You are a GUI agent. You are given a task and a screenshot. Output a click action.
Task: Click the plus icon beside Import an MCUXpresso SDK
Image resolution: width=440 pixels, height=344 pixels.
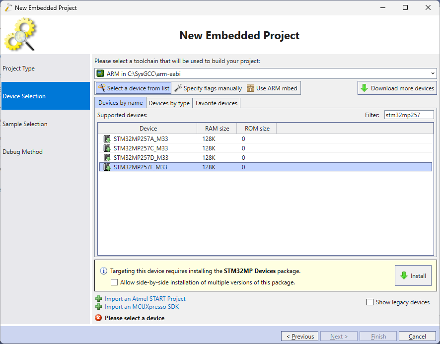[98, 307]
